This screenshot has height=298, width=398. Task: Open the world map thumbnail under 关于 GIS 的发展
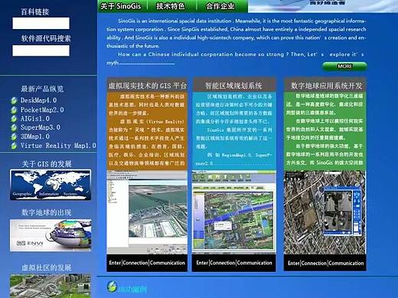tap(51, 185)
